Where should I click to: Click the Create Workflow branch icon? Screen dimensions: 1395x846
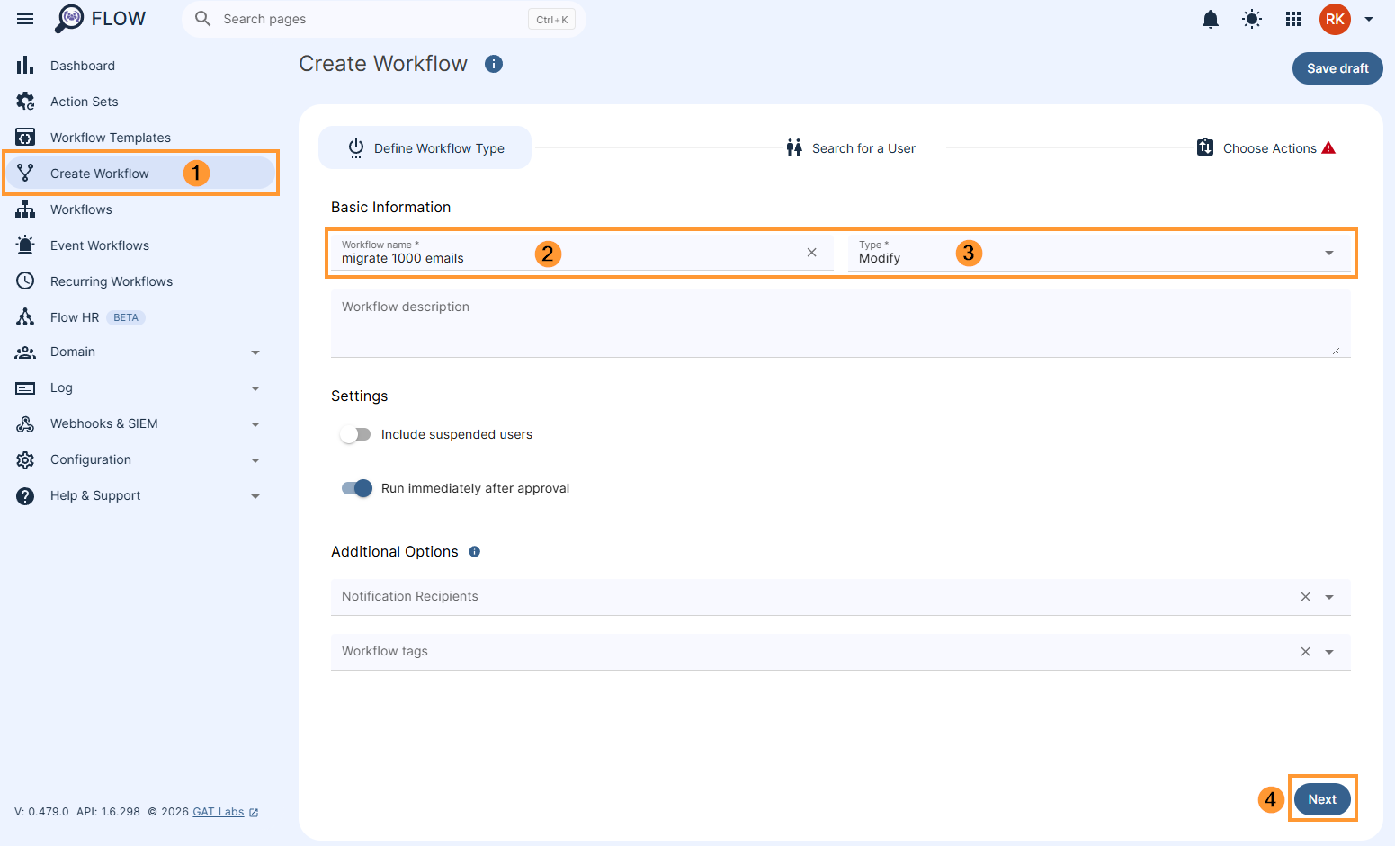(25, 173)
